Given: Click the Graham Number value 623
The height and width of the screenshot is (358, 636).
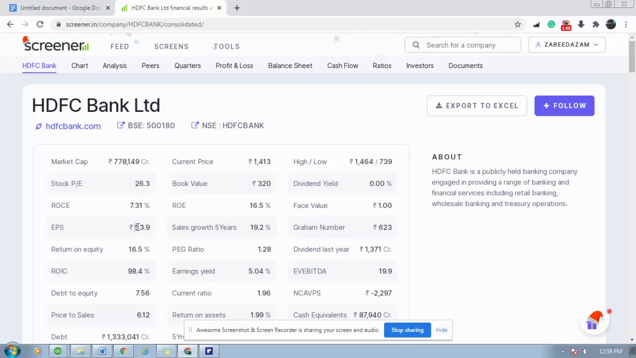Looking at the screenshot, I should pyautogui.click(x=383, y=227).
